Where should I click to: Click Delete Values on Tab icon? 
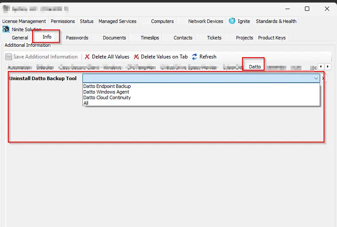(x=136, y=57)
